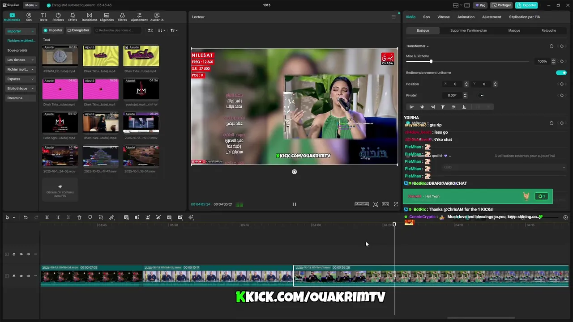
Task: Open the sort order dropdown in media panel
Action: 162,30
